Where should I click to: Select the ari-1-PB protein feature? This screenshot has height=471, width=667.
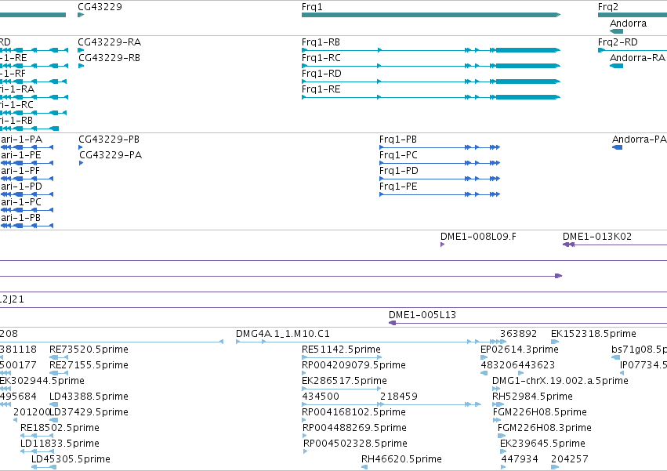pyautogui.click(x=27, y=226)
